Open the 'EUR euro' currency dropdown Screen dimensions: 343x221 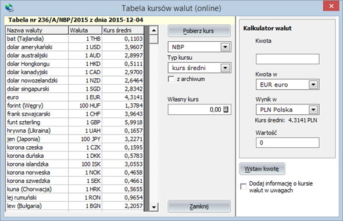pos(313,85)
